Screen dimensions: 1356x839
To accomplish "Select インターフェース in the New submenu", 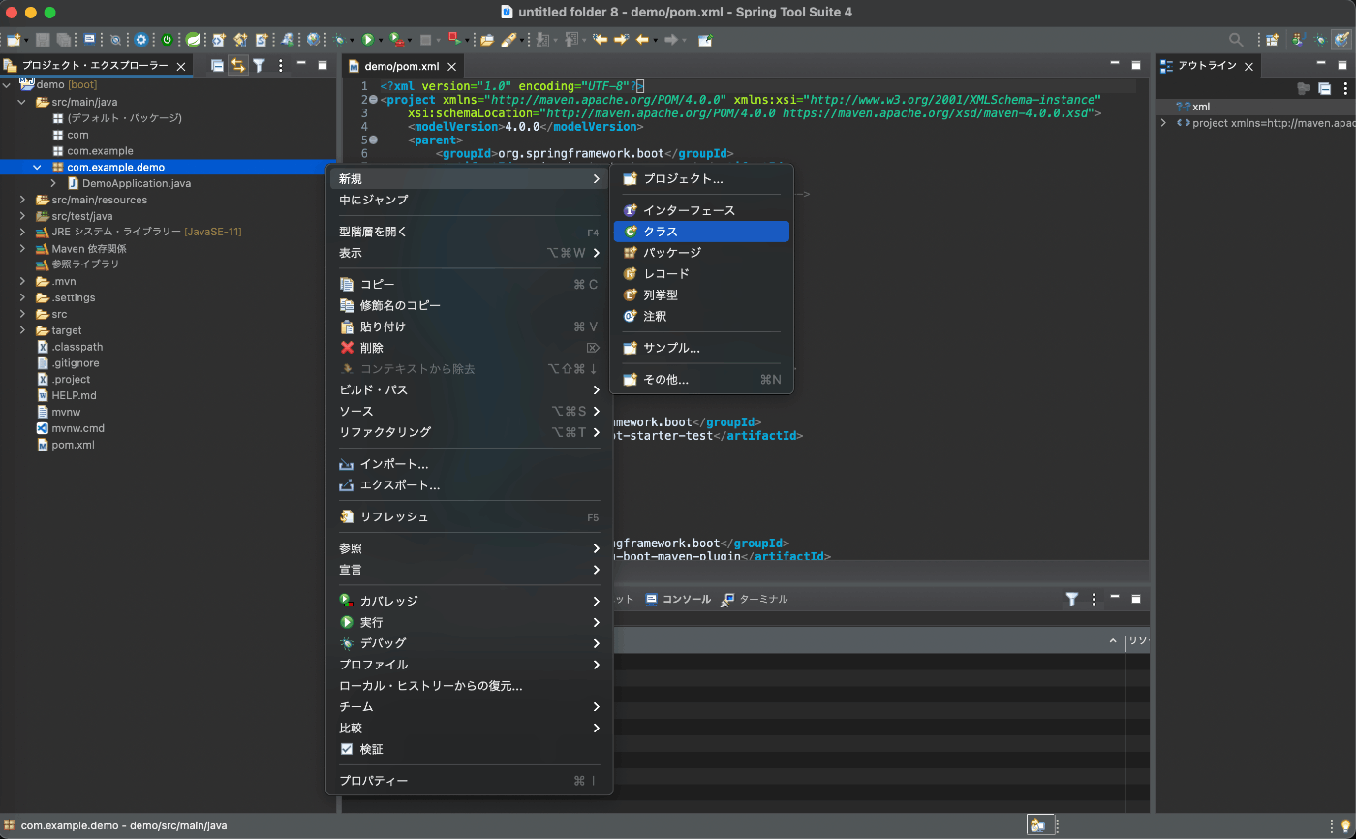I will coord(701,210).
